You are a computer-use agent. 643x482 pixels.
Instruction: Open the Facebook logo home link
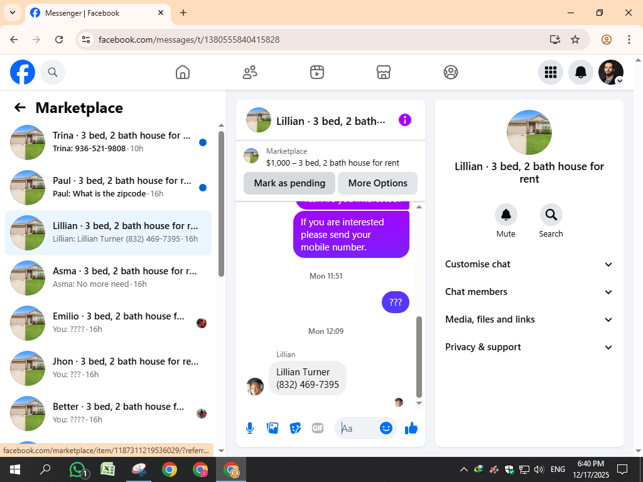23,72
